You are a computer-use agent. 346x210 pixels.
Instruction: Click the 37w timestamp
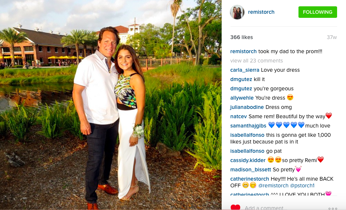(x=332, y=37)
